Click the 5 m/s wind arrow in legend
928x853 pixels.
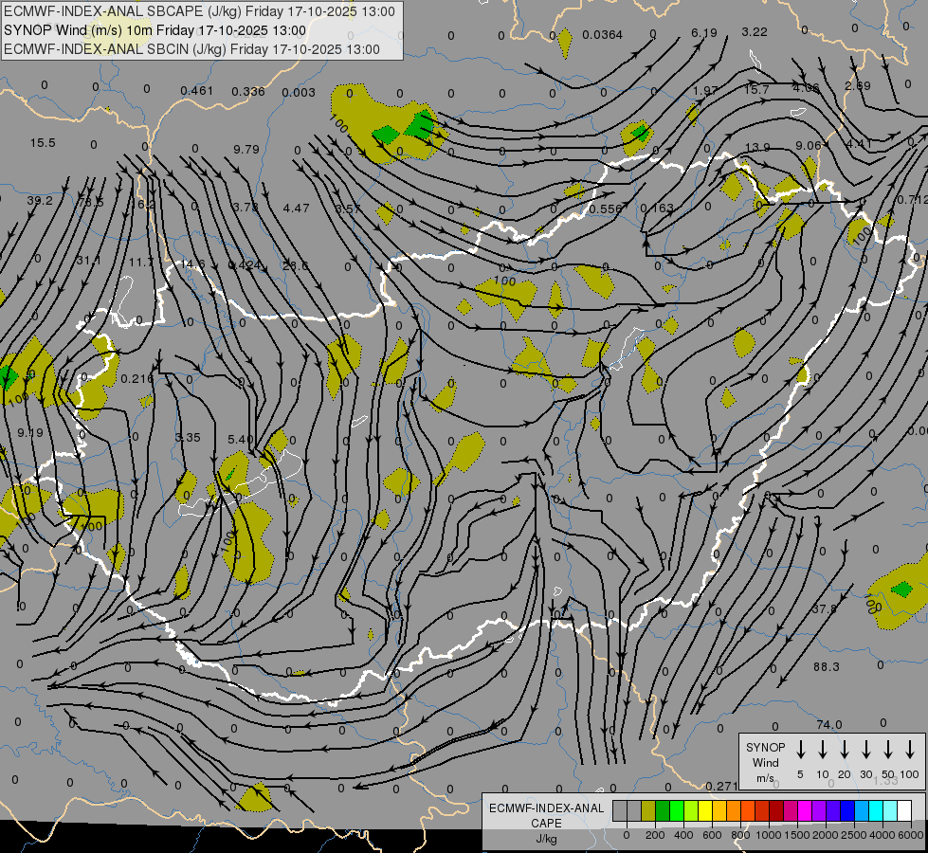[801, 750]
